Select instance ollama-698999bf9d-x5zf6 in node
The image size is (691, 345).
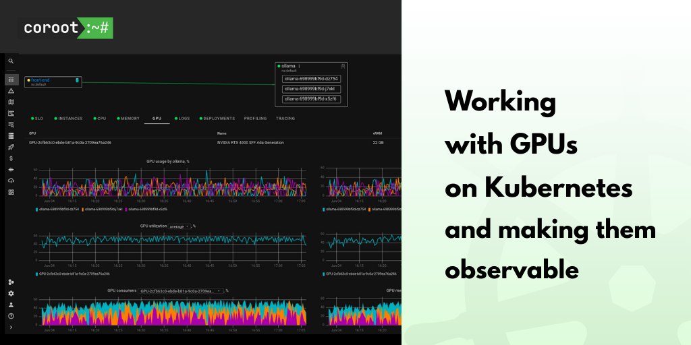click(311, 99)
